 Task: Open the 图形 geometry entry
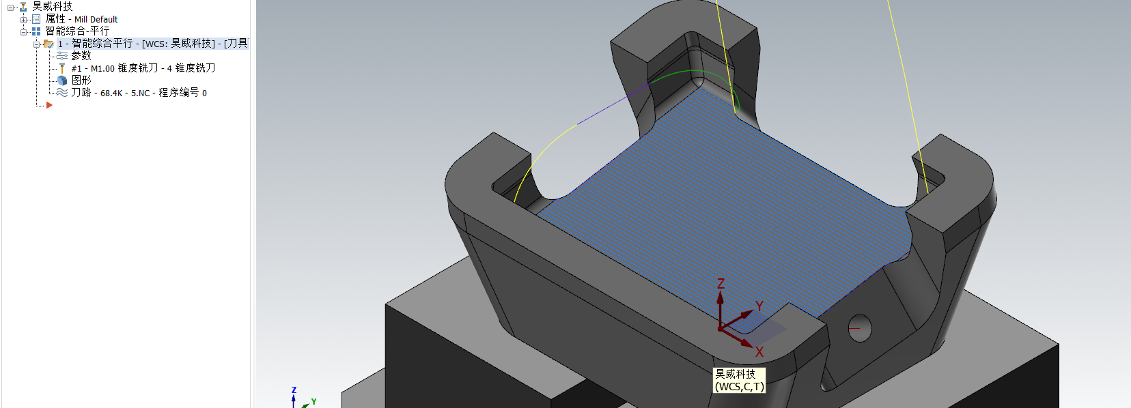81,81
